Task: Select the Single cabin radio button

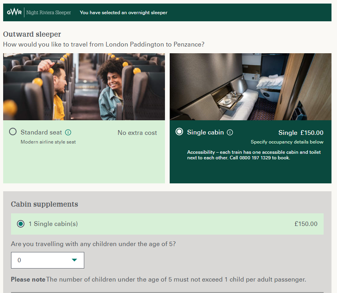Action: tap(179, 132)
